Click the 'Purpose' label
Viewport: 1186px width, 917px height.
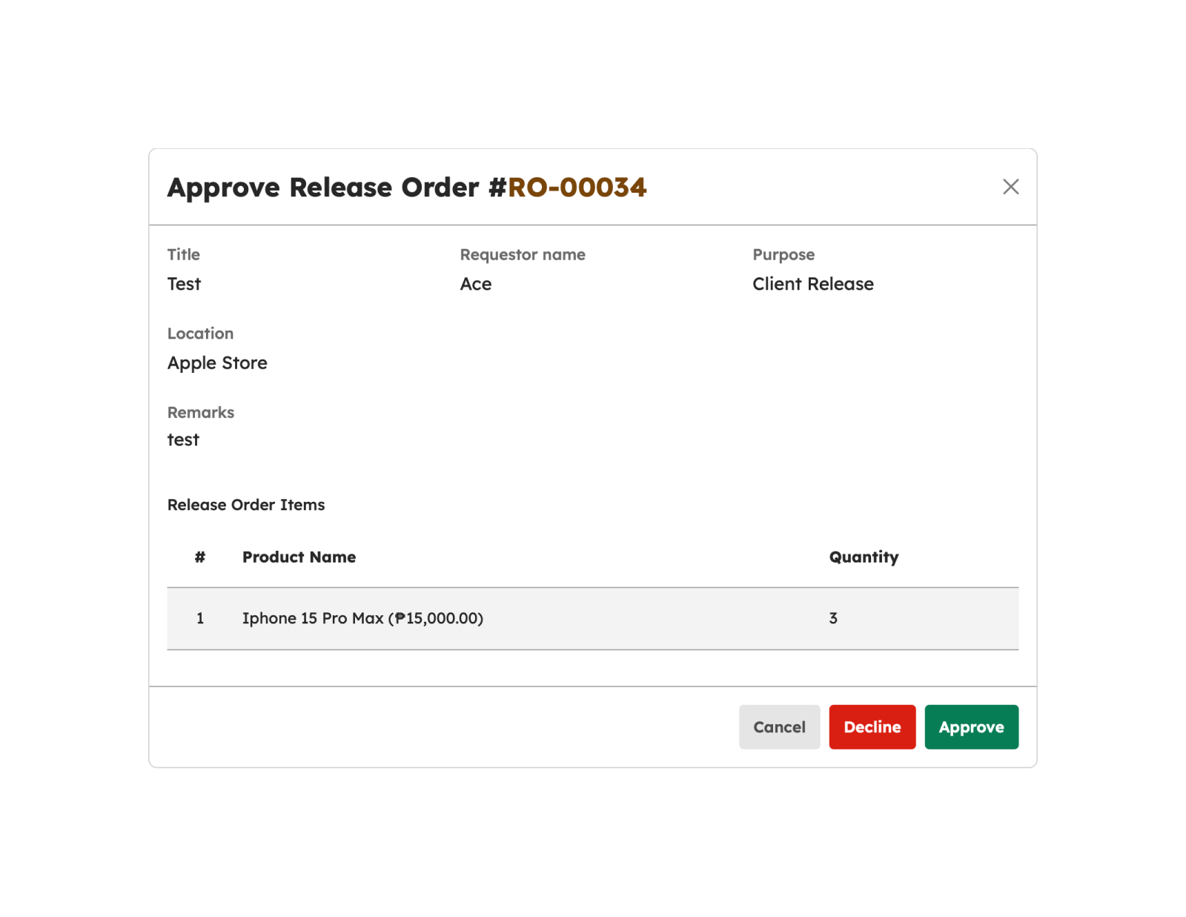point(784,254)
